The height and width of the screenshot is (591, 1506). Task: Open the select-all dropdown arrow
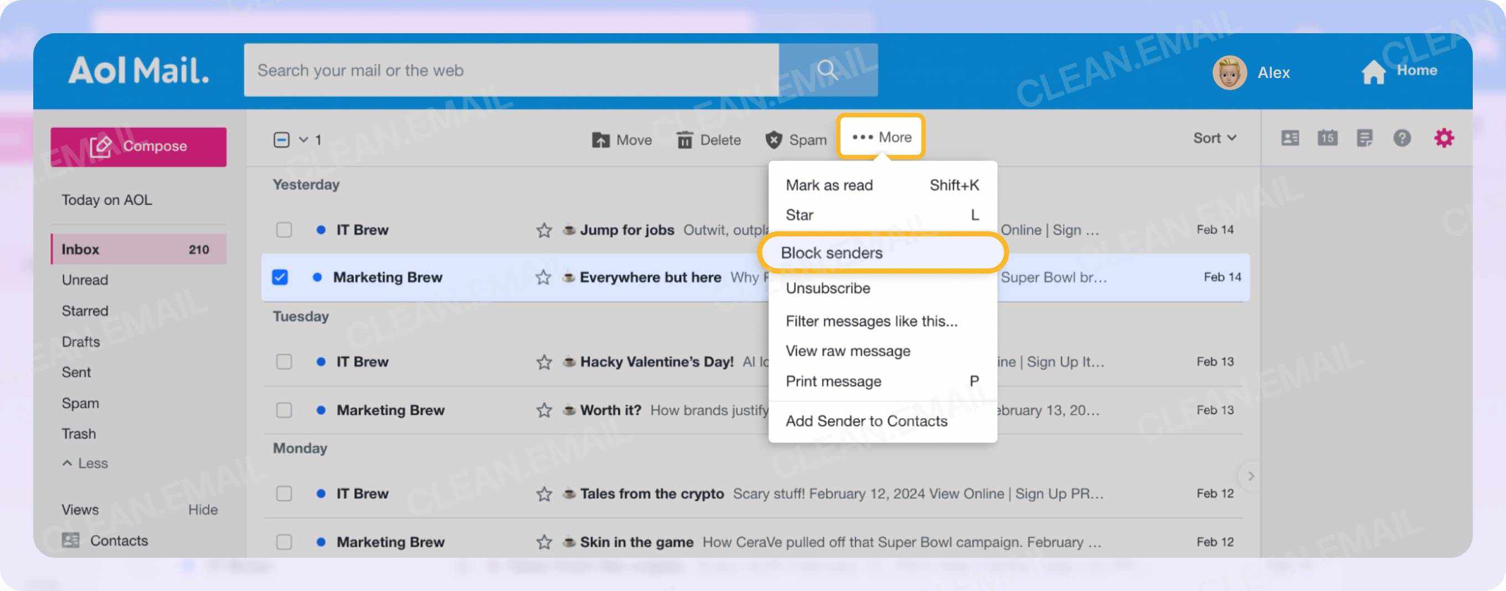click(303, 139)
